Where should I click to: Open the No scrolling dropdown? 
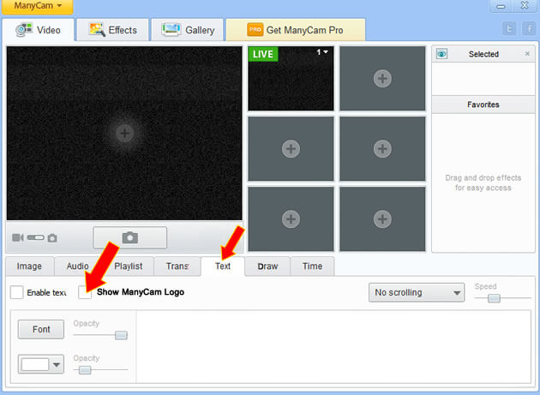(417, 292)
